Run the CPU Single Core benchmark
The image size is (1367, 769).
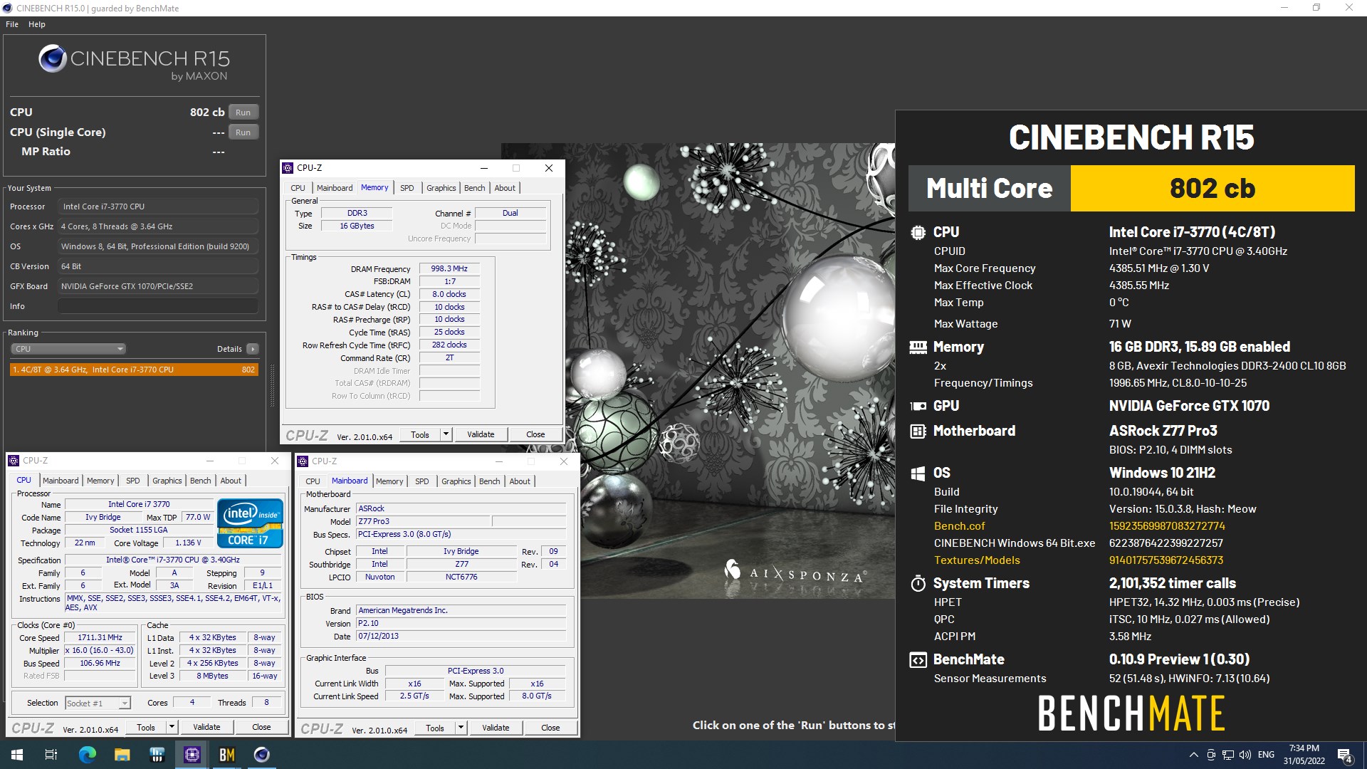(x=243, y=132)
